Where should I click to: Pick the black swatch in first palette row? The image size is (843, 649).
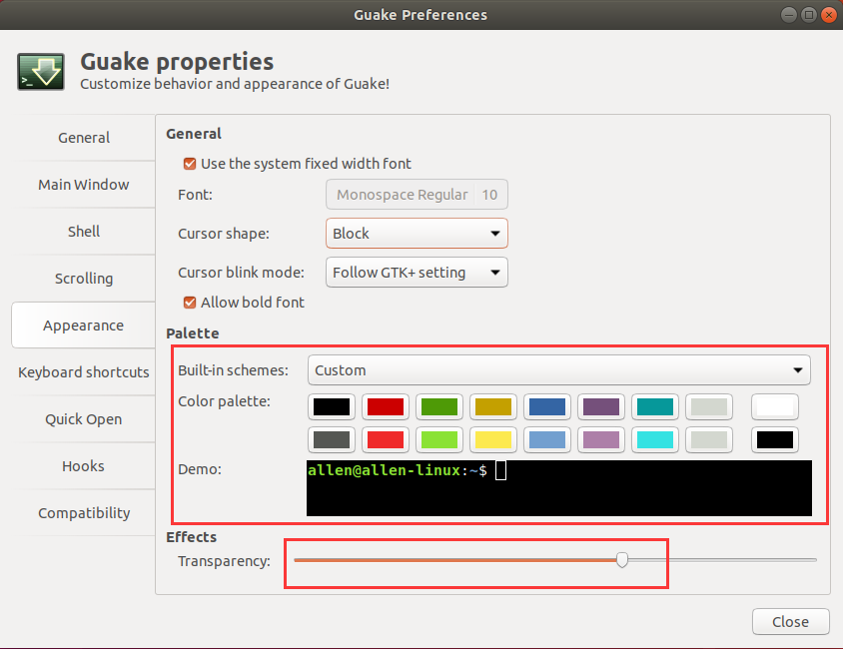332,406
